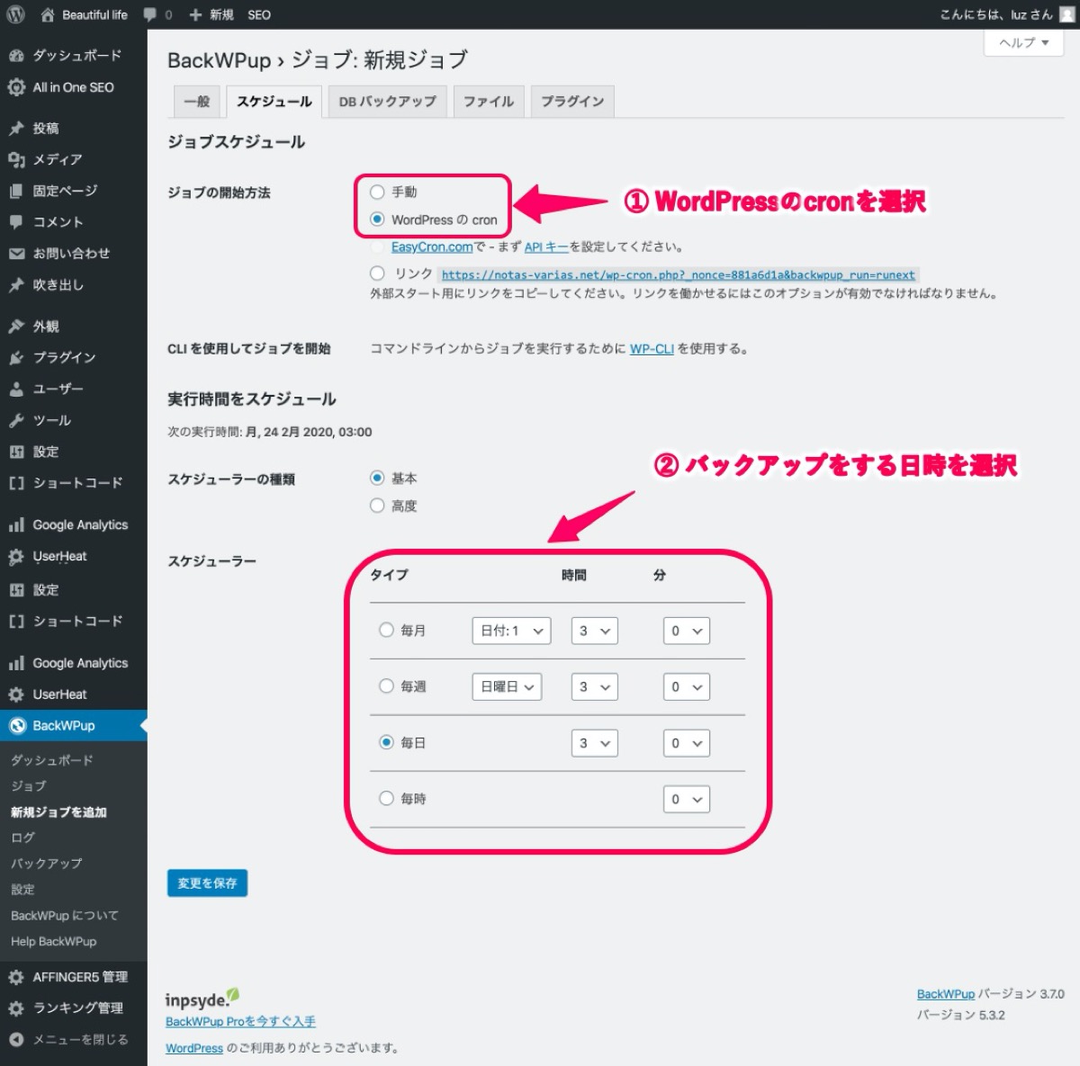This screenshot has height=1066, width=1080.
Task: Open 日曜日 weekday dropdown
Action: click(507, 687)
